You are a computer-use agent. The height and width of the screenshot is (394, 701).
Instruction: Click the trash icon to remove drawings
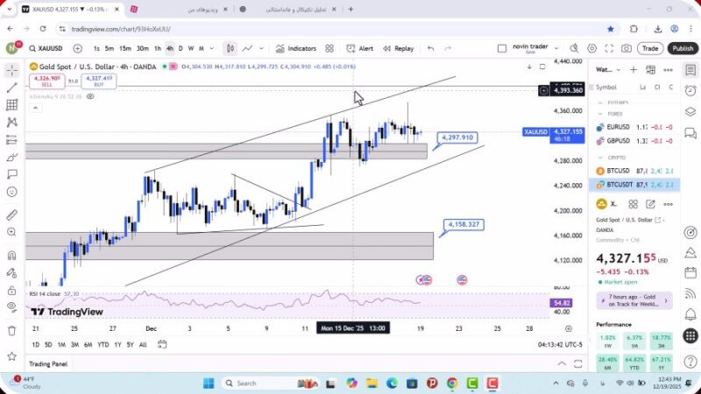[x=11, y=330]
